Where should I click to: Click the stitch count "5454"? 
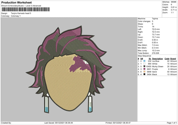coord(149,75)
